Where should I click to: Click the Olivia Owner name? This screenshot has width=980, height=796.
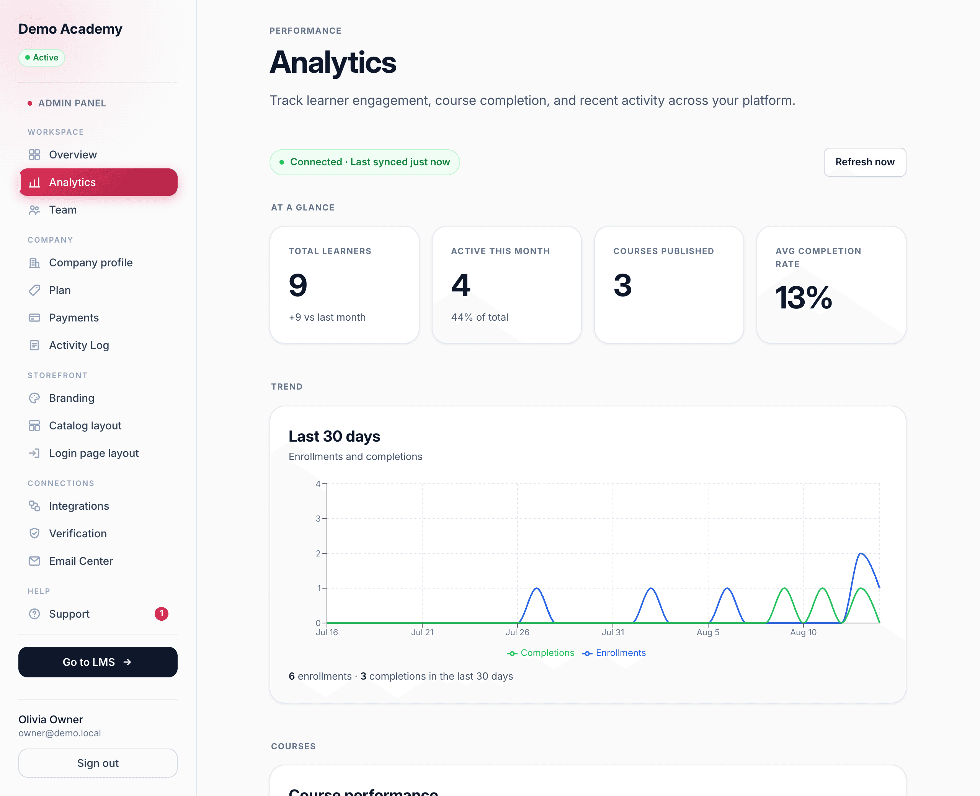[x=51, y=719]
